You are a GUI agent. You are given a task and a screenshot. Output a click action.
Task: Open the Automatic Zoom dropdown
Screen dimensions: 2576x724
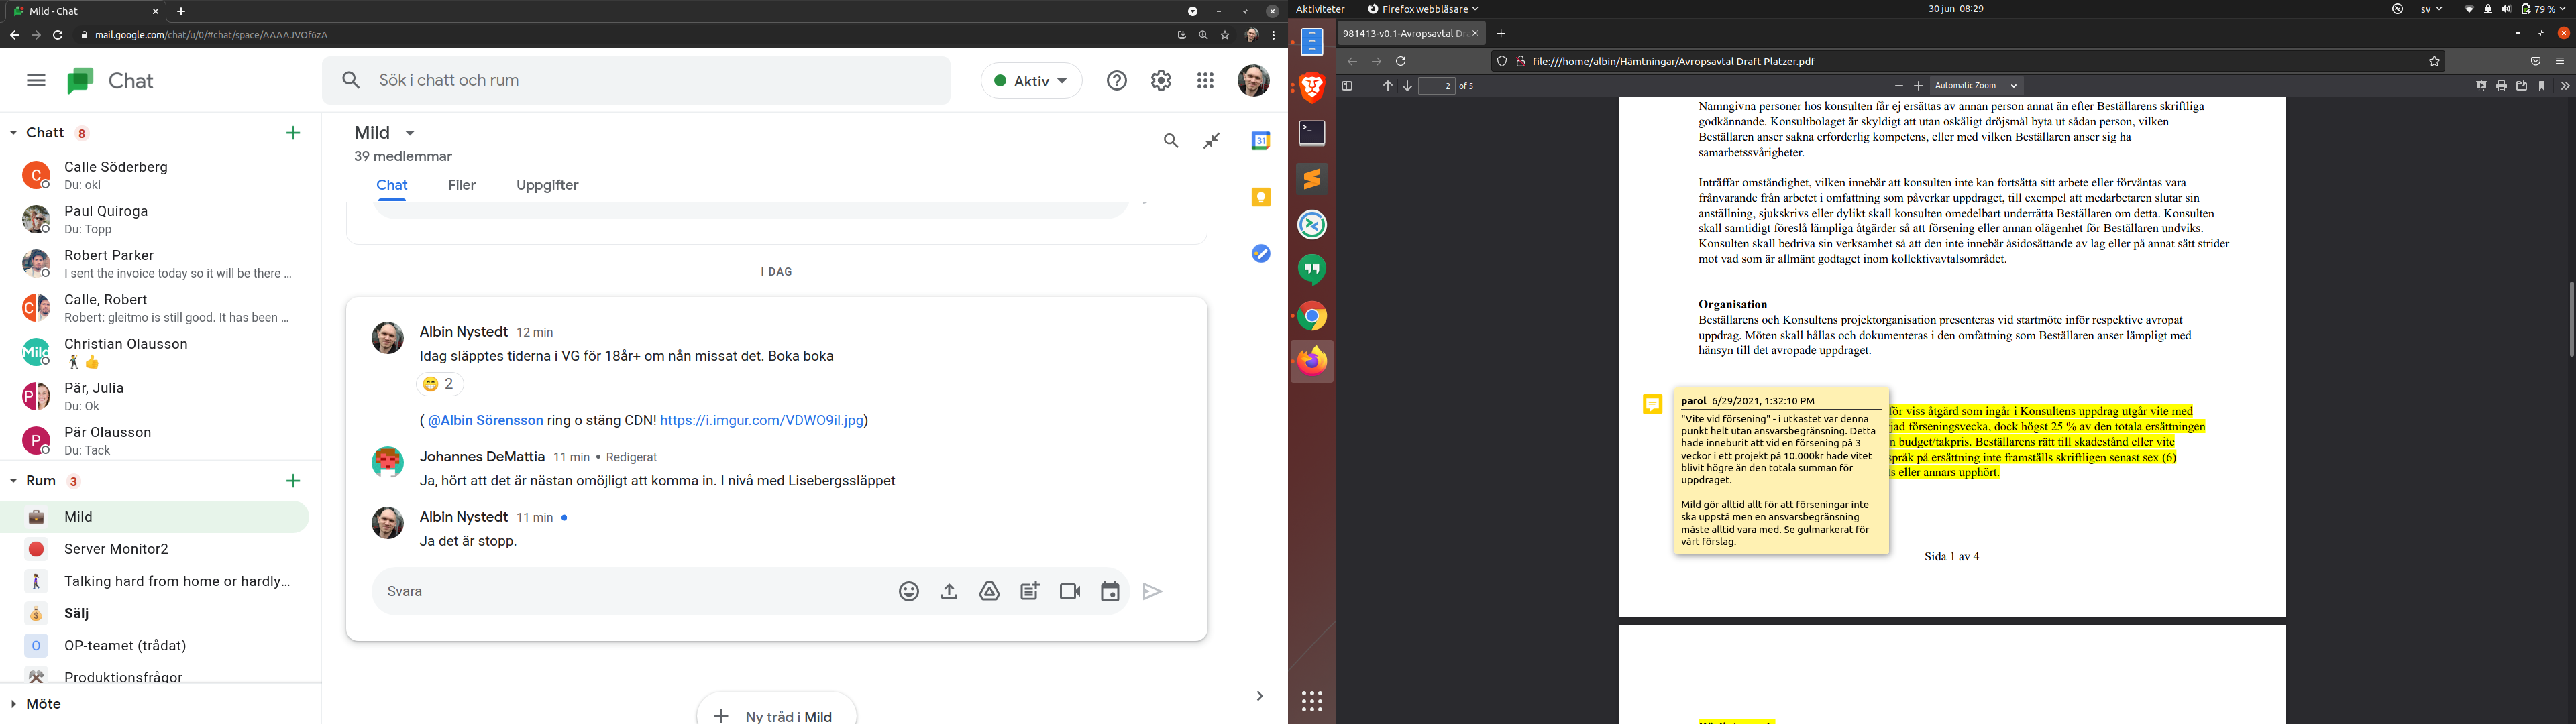point(1976,86)
